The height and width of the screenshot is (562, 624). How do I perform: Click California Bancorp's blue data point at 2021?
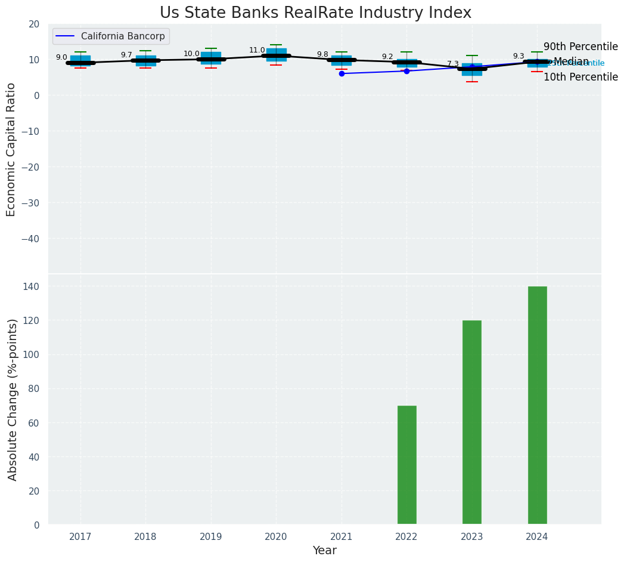point(342,73)
